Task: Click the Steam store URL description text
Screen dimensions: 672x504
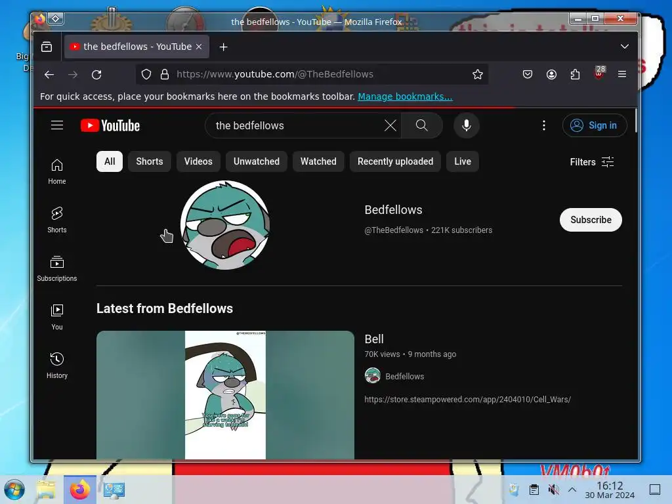Action: (x=467, y=400)
